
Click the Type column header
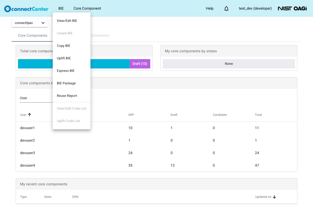pos(23,197)
